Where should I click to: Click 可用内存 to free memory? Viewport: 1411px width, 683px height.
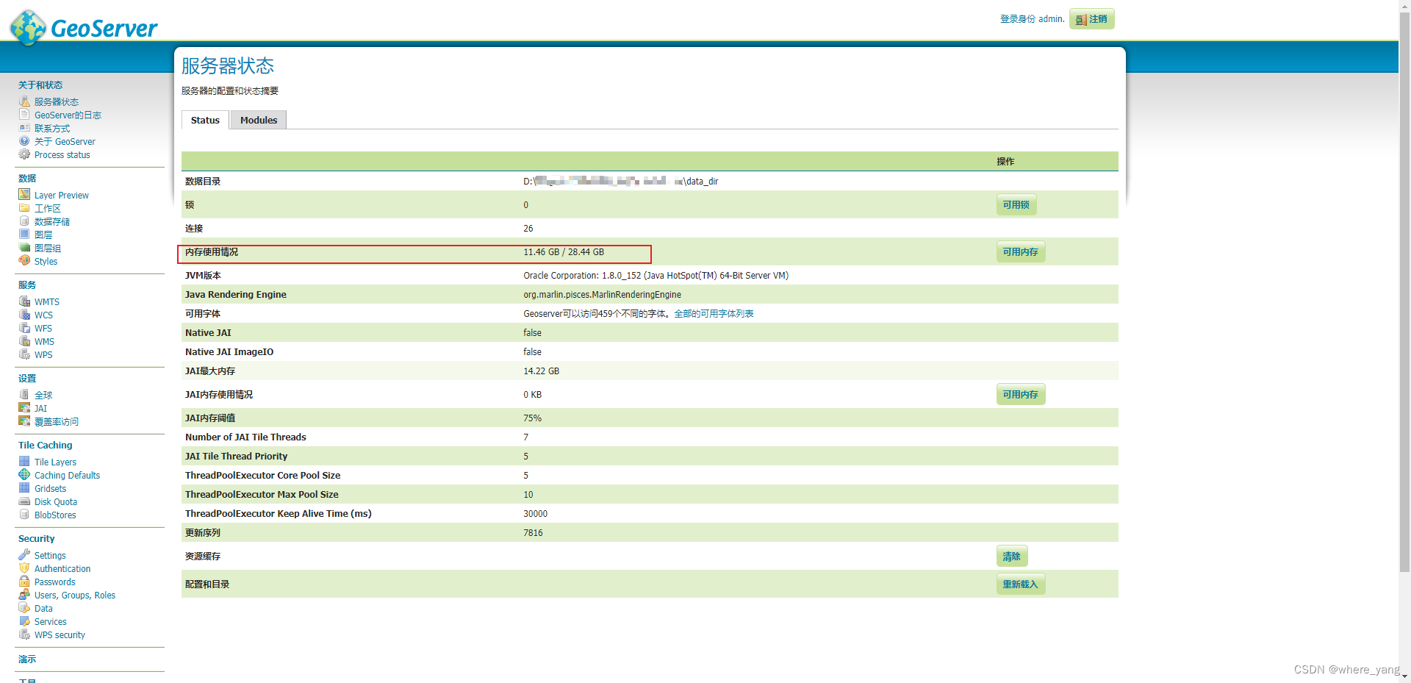coord(1020,251)
